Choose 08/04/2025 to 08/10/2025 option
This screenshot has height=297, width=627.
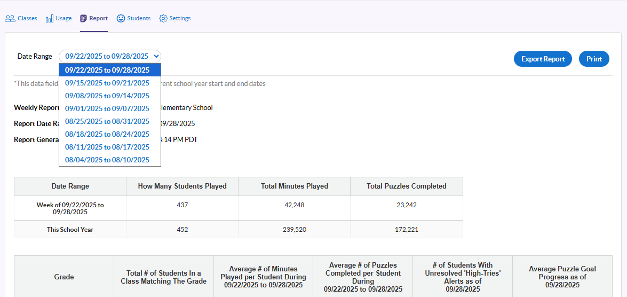pyautogui.click(x=110, y=160)
